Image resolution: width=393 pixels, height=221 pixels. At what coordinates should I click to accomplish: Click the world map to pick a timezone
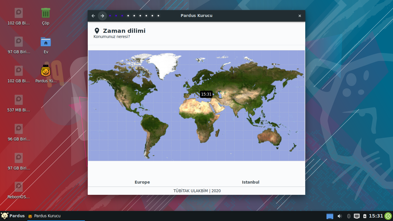click(x=197, y=106)
